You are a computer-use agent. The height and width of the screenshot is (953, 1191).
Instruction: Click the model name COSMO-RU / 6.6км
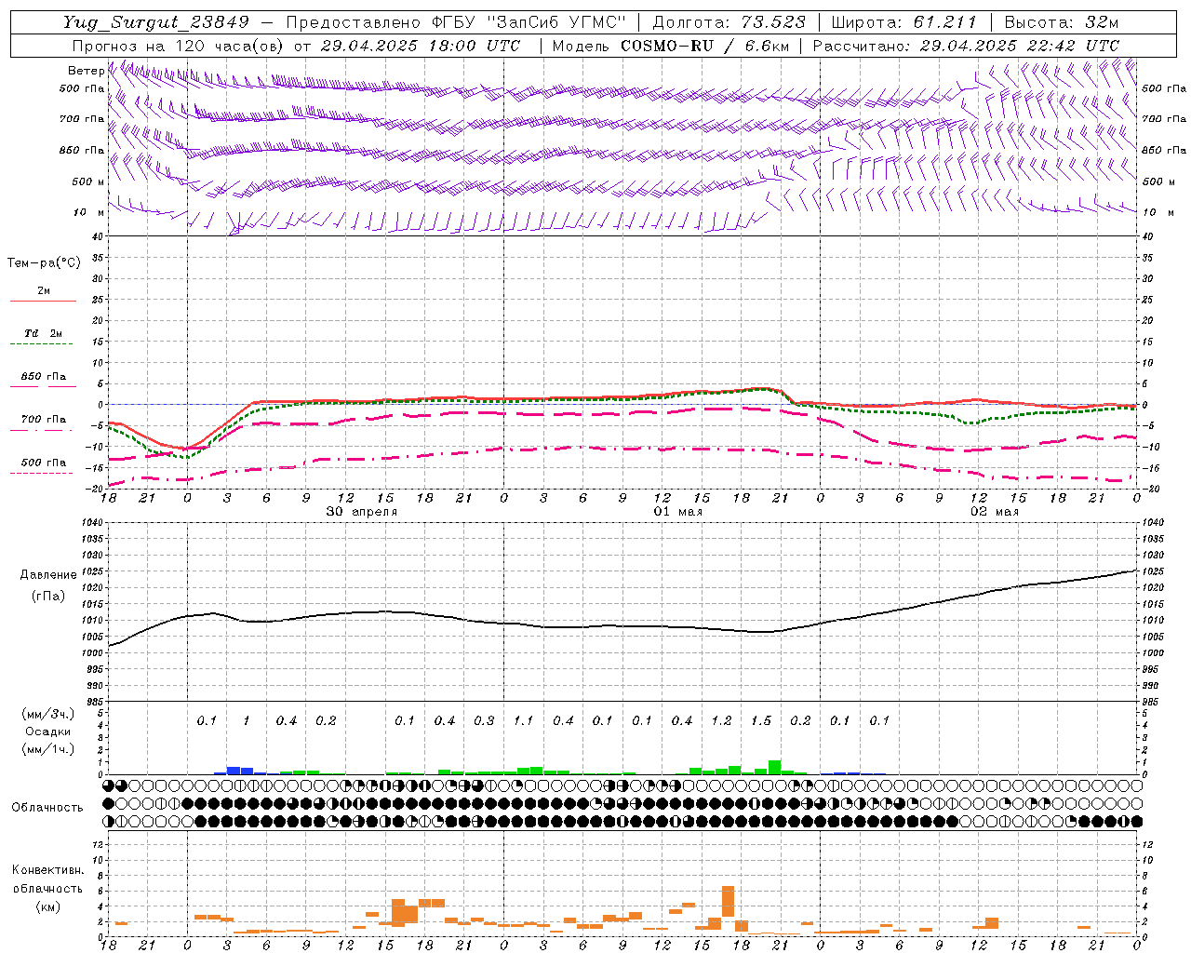(x=705, y=46)
